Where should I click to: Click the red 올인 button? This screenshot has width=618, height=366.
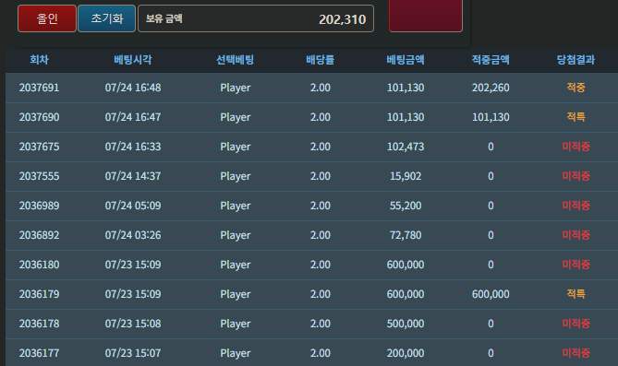point(47,18)
